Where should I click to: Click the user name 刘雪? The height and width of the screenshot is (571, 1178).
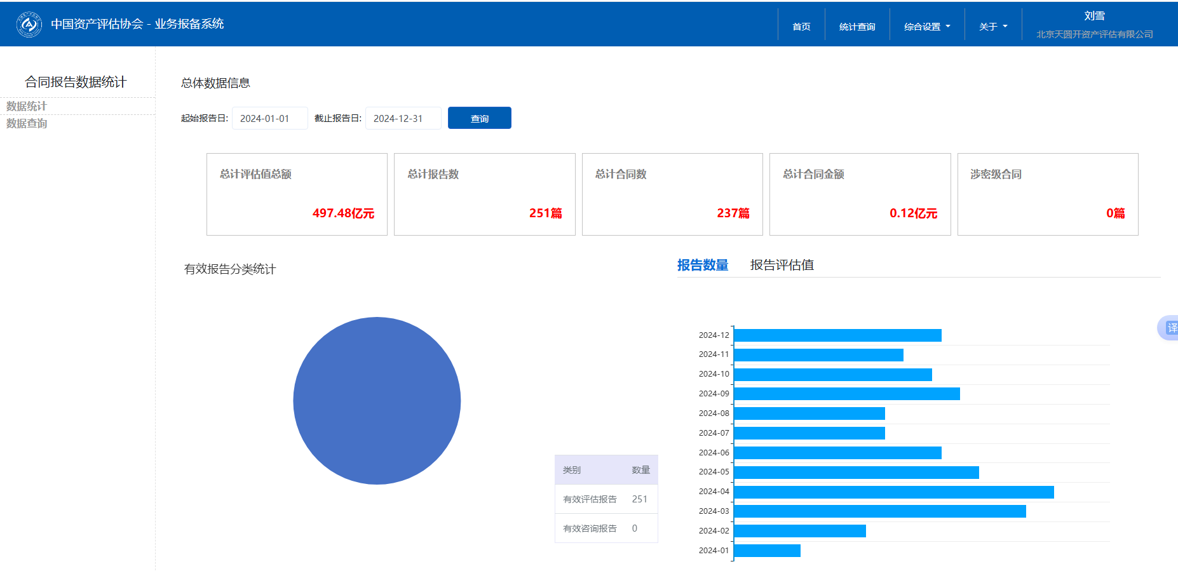tap(1094, 16)
